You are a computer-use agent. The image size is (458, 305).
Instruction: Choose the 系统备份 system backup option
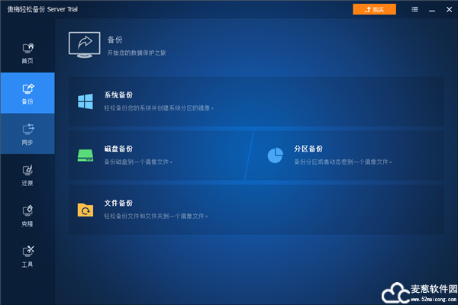(x=256, y=101)
